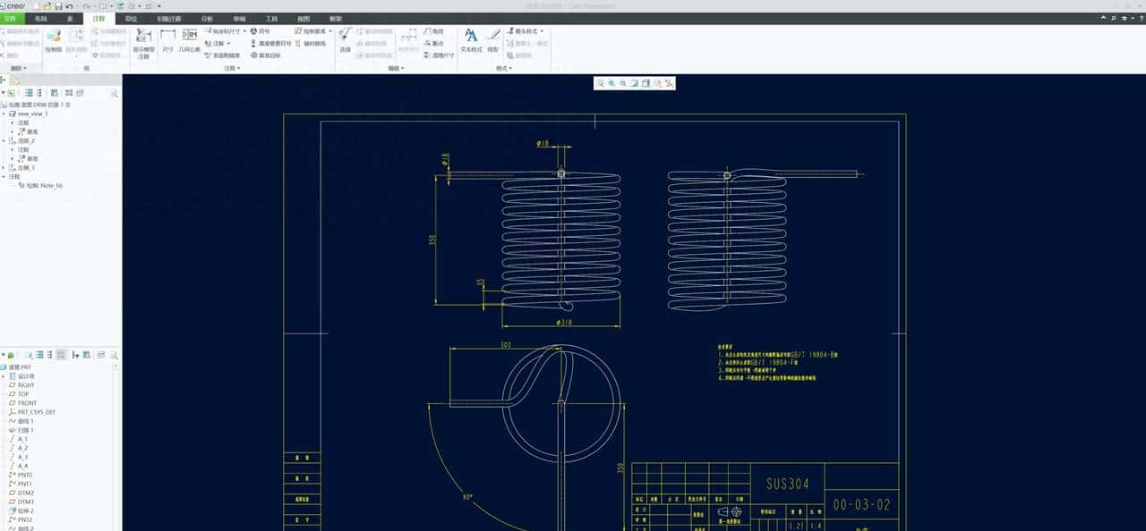
Task: Collapse the new_view_1 tree node
Action: pyautogui.click(x=4, y=114)
